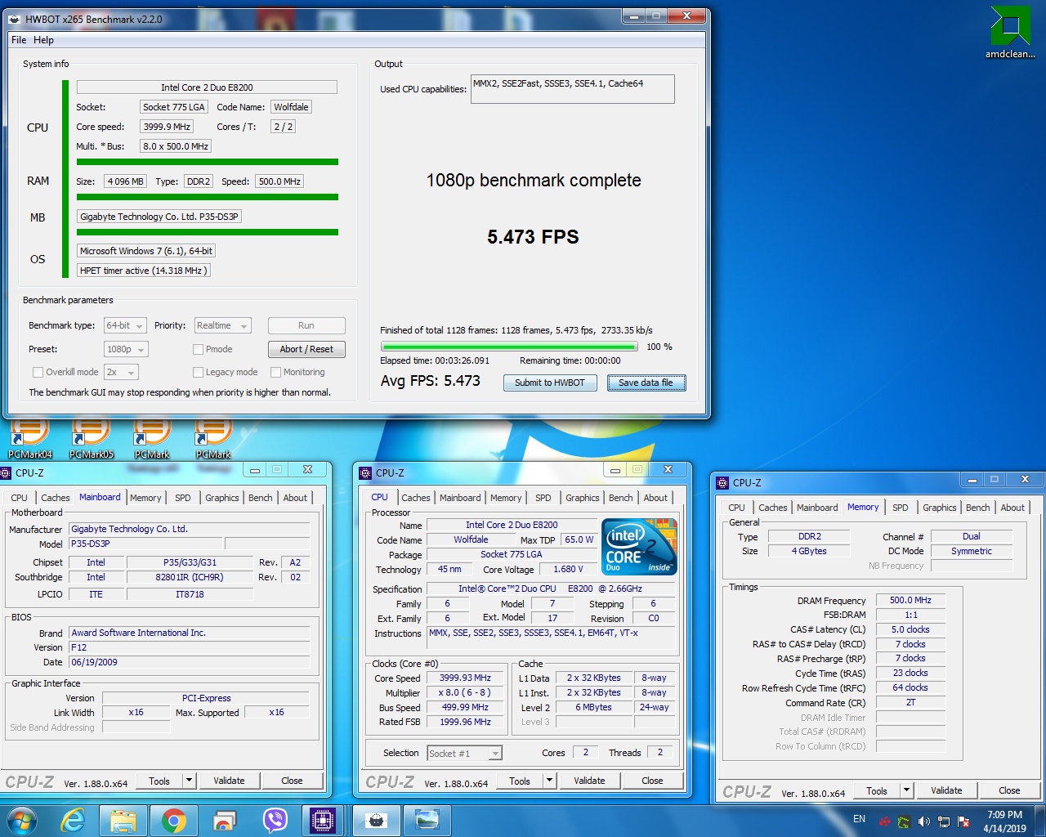Click the green GPU tray icon

904,821
